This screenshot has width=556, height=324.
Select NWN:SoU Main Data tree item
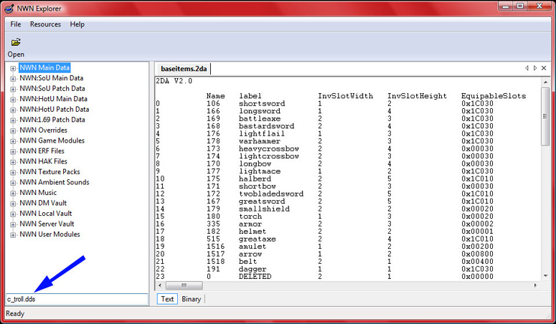pos(52,78)
